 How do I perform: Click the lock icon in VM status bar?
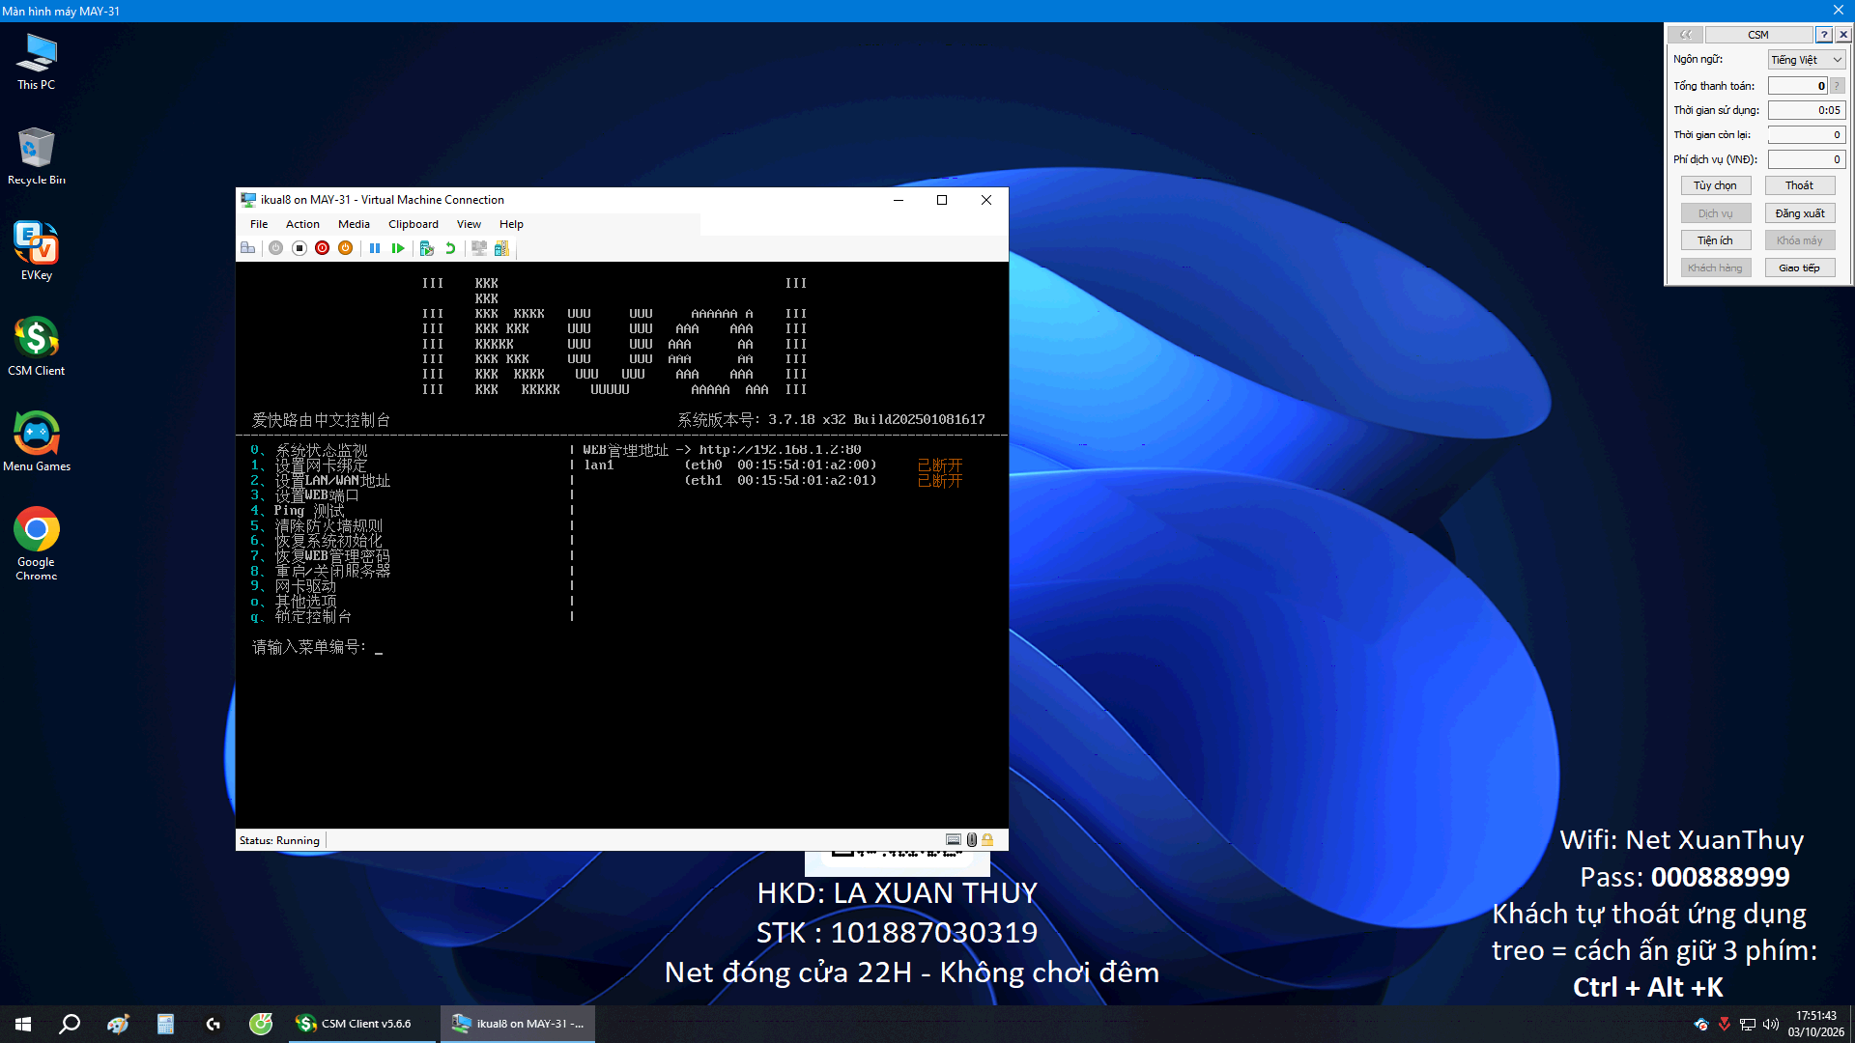coord(987,840)
